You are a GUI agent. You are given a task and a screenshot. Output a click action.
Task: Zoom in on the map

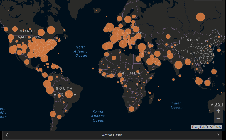point(218,111)
